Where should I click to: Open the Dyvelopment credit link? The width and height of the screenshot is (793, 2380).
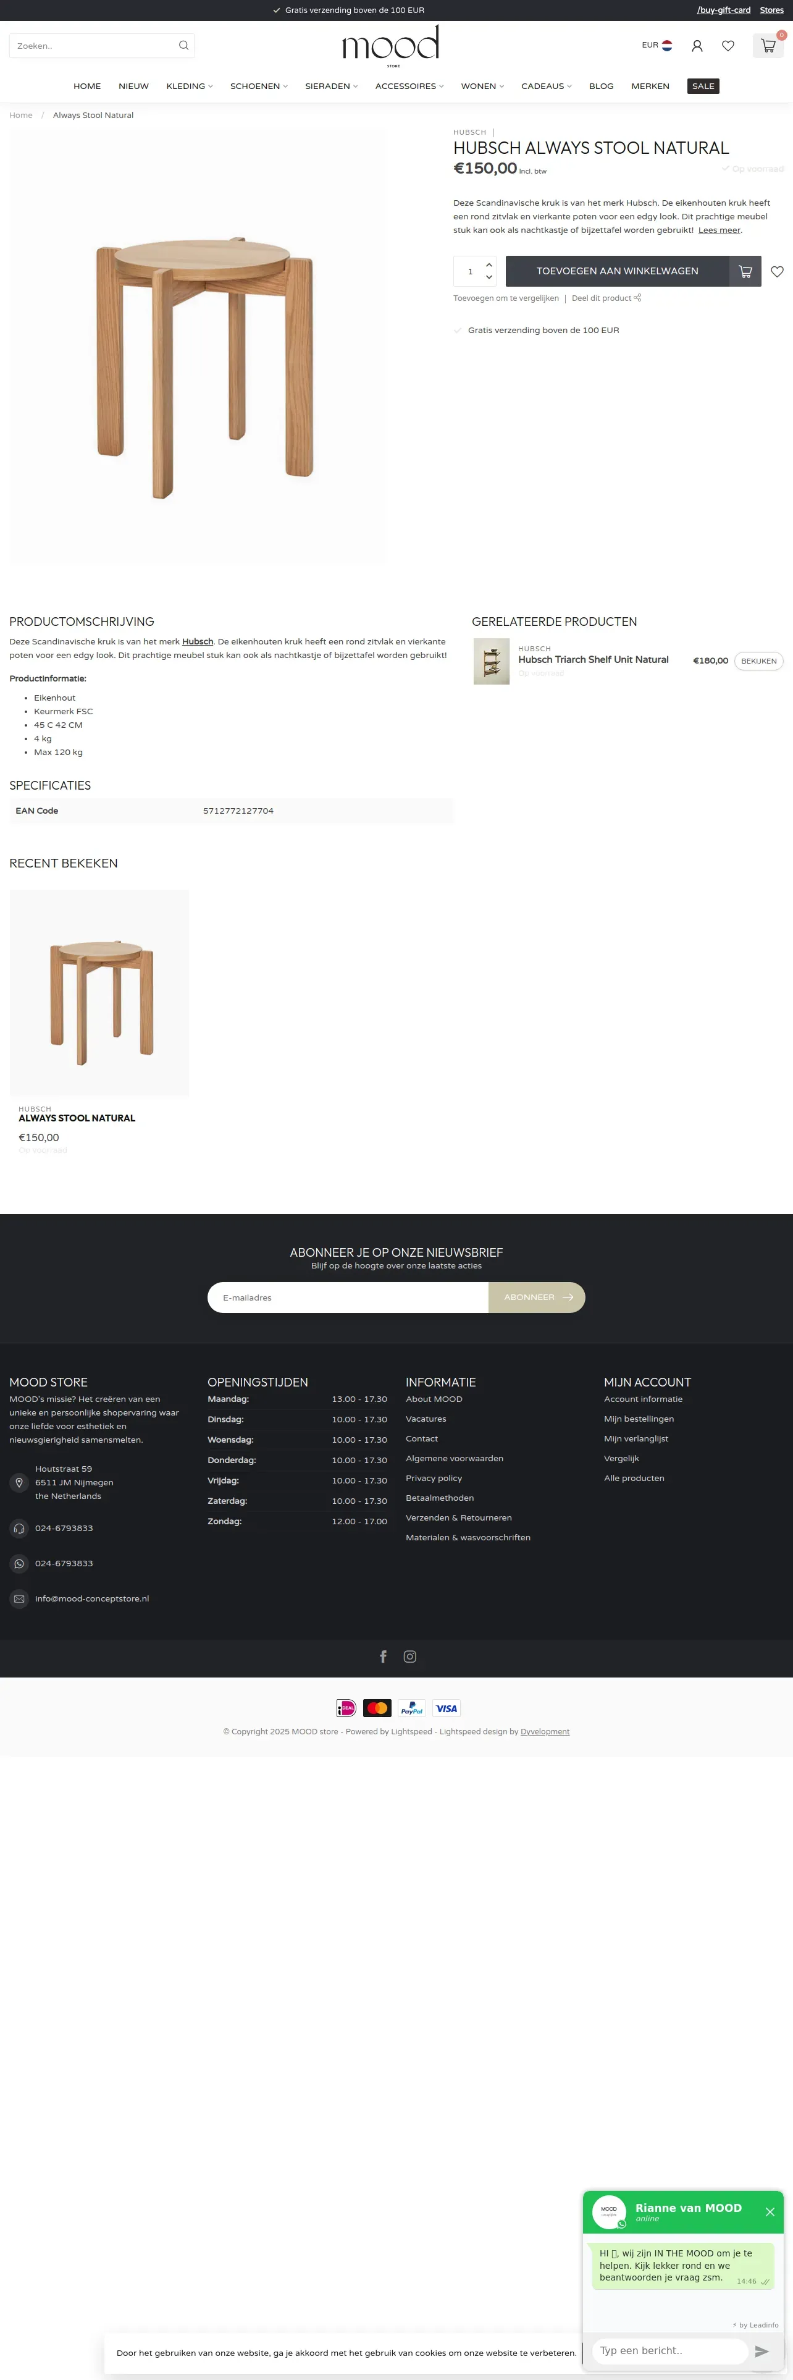coord(545,1731)
